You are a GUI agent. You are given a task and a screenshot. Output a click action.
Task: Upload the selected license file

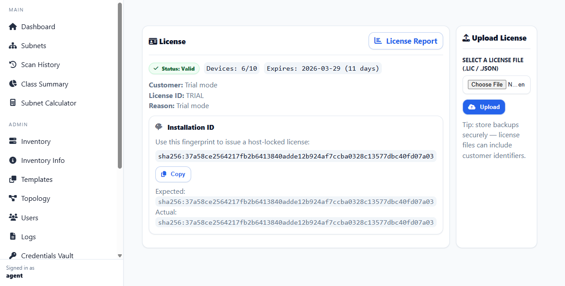coord(484,107)
